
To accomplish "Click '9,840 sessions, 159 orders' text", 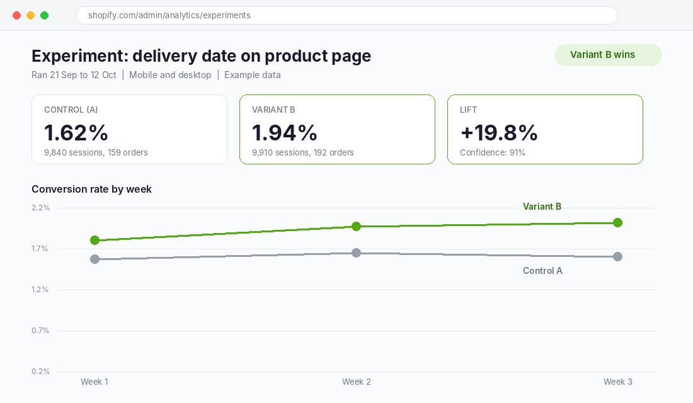I will [96, 152].
